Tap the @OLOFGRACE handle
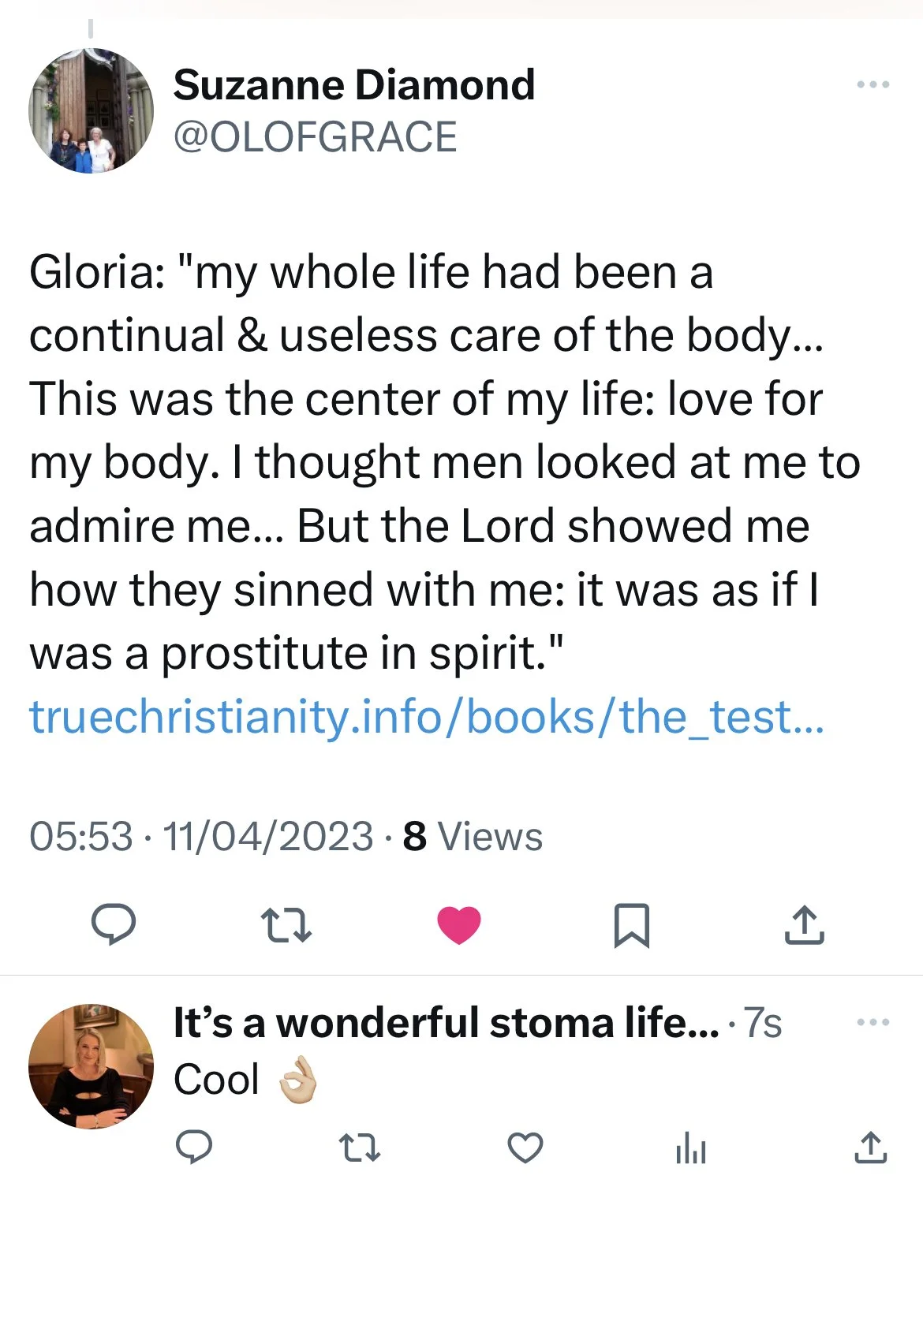Image resolution: width=923 pixels, height=1336 pixels. 315,137
